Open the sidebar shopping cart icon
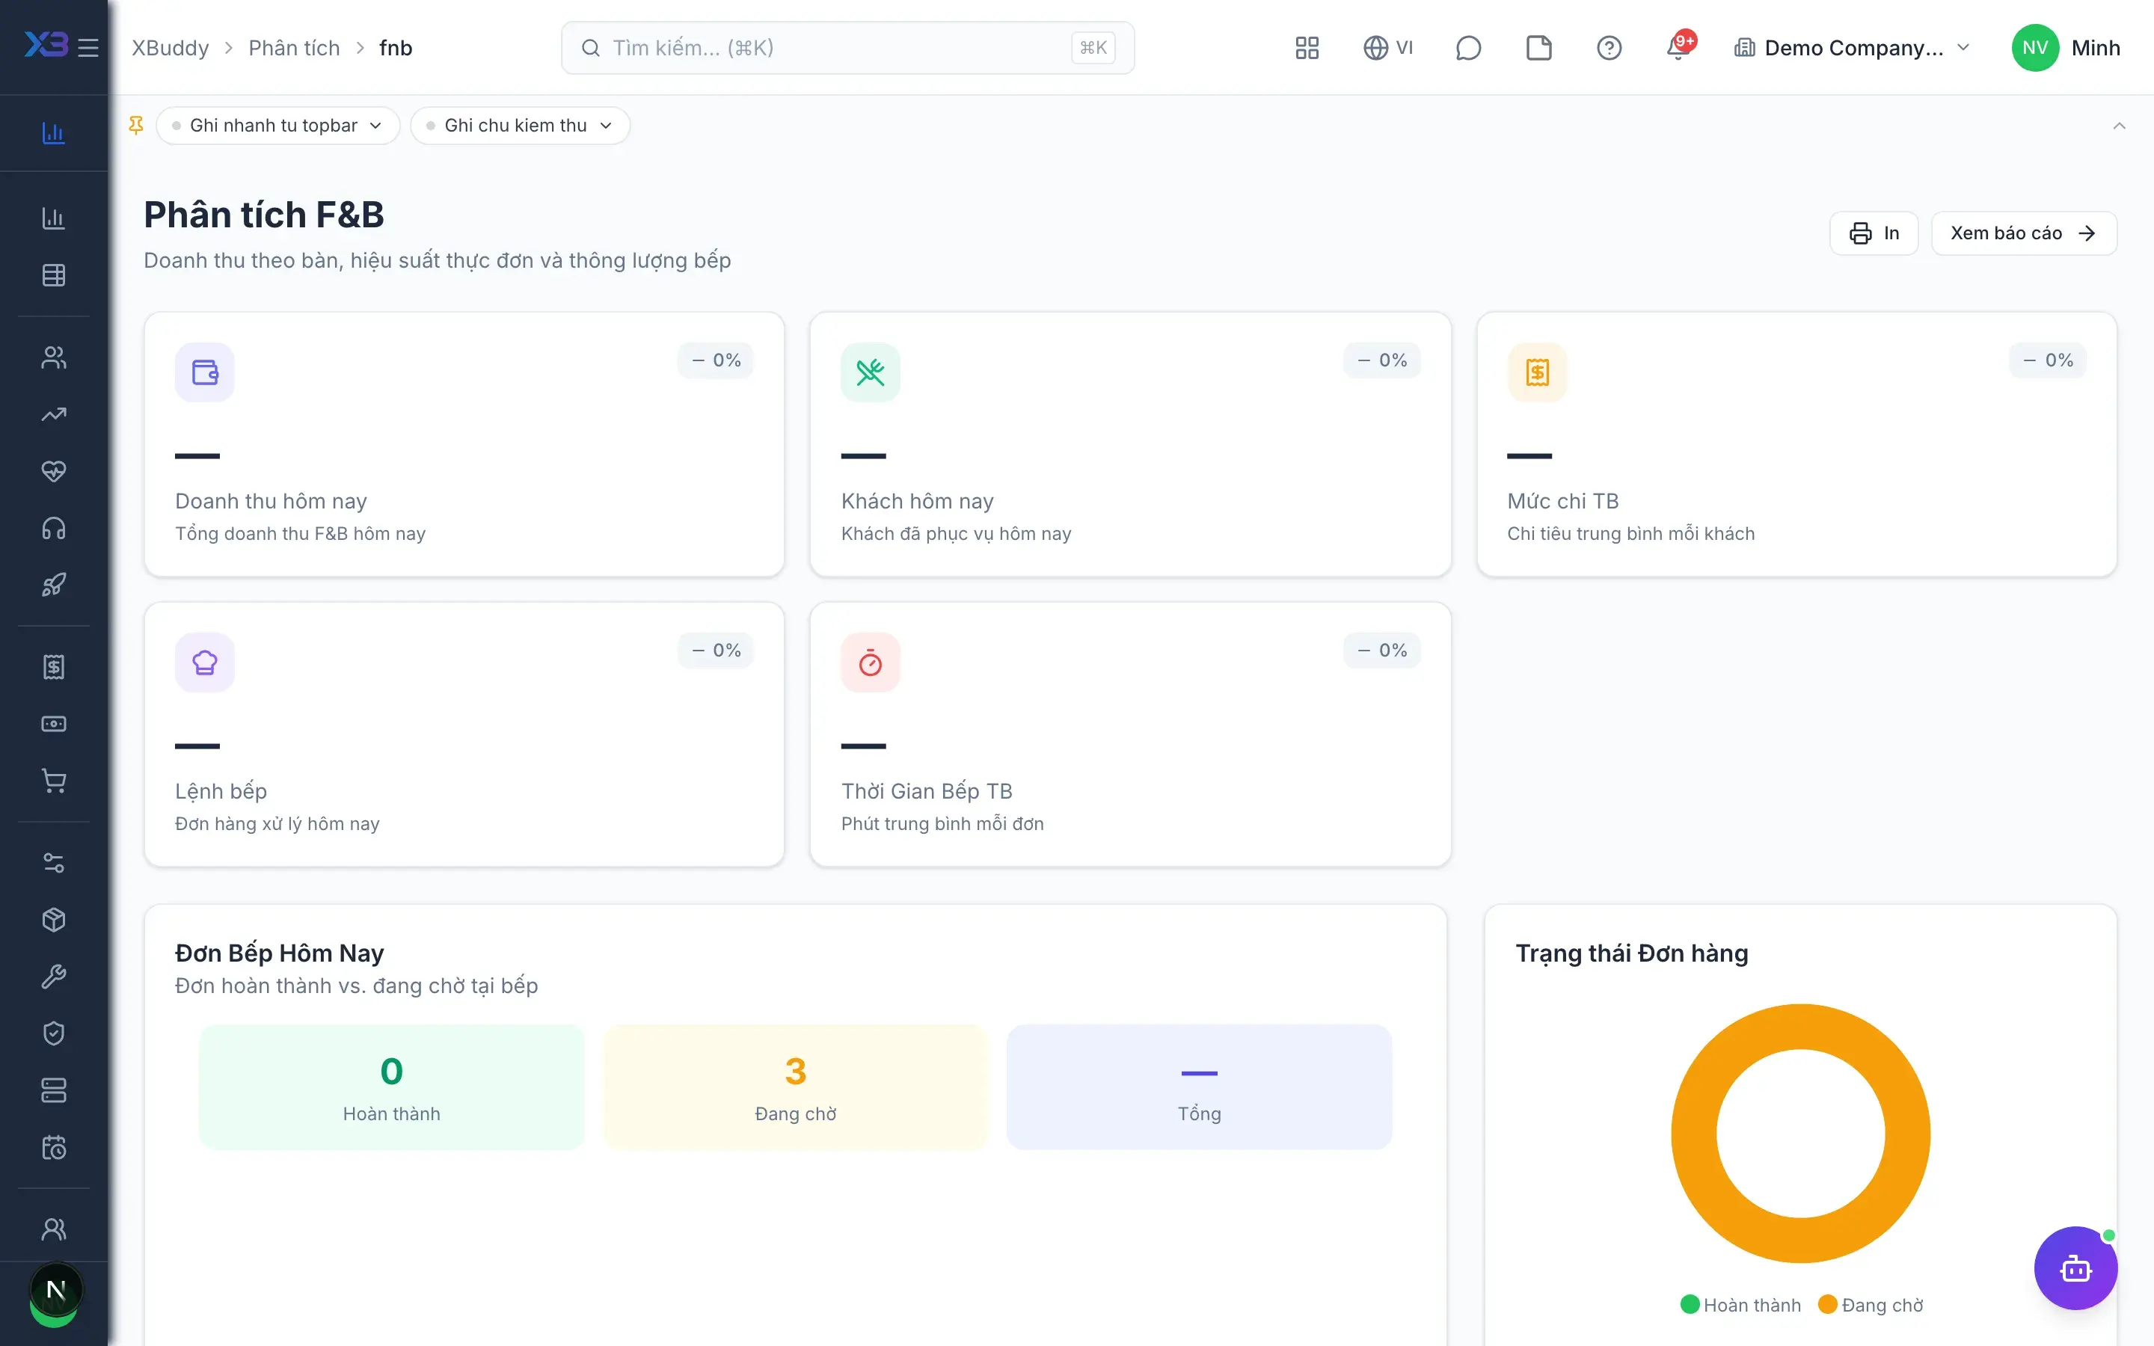The height and width of the screenshot is (1346, 2154). (x=53, y=781)
